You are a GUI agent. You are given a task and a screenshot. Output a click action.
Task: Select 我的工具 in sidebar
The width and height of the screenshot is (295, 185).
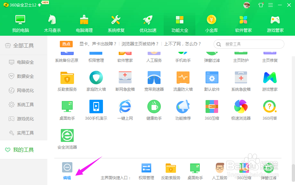[23, 150]
